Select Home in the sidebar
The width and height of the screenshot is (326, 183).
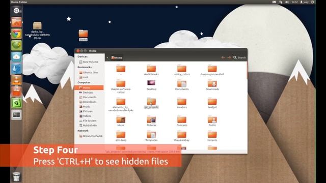click(89, 88)
